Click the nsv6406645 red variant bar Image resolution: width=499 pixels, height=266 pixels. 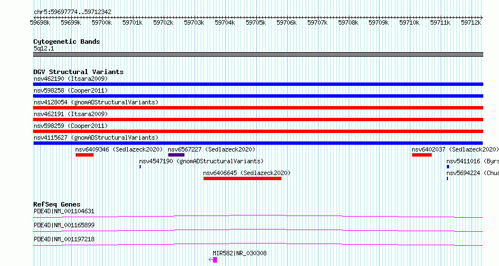(243, 178)
